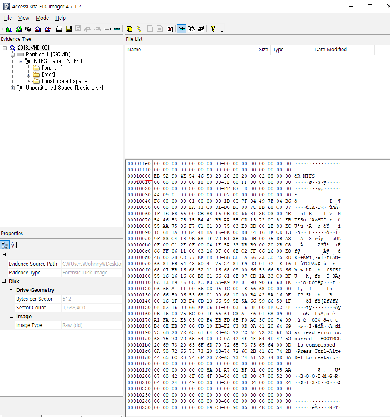This screenshot has height=417, width=390.
Task: Select Categorized view in Properties pane
Action: pyautogui.click(x=5, y=245)
